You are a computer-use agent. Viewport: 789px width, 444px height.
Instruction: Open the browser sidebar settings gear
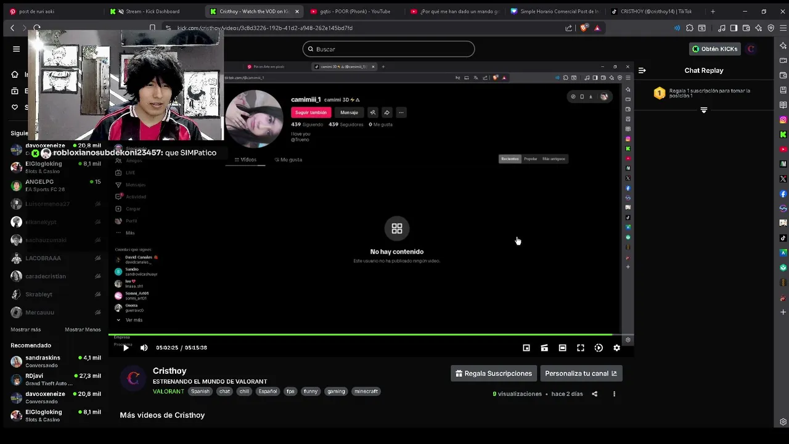click(x=783, y=422)
